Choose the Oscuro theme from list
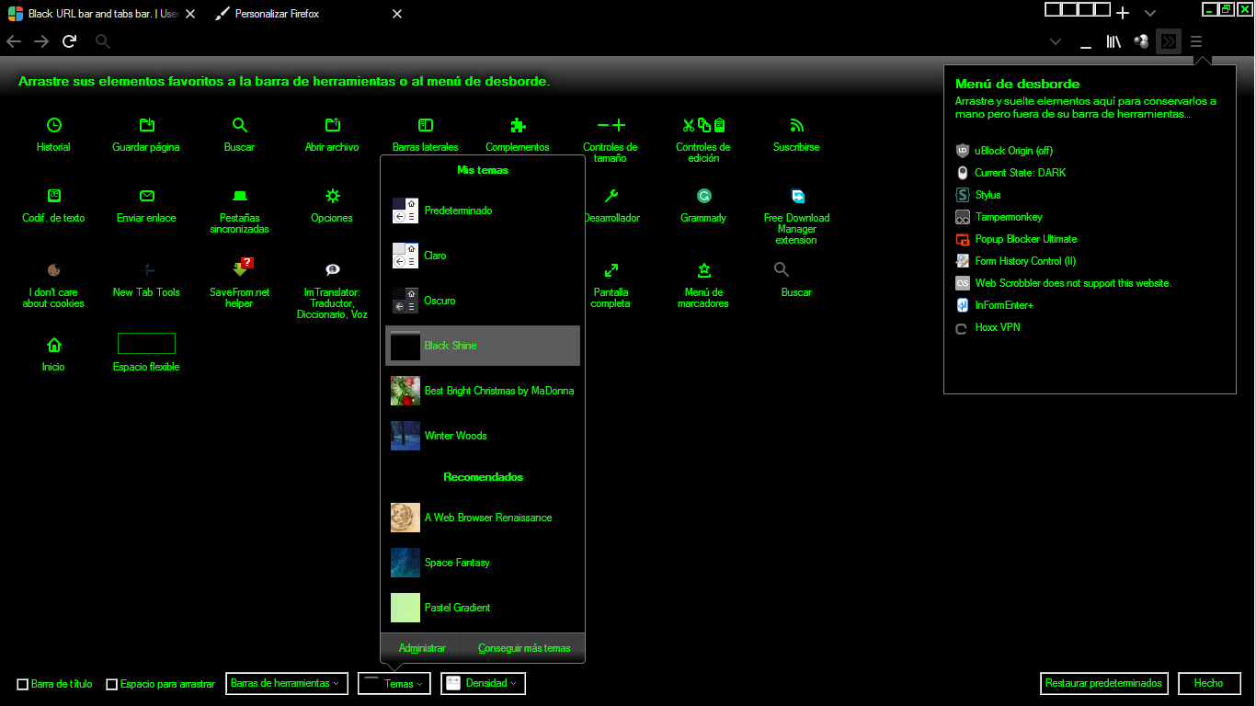The width and height of the screenshot is (1256, 706). 440,301
